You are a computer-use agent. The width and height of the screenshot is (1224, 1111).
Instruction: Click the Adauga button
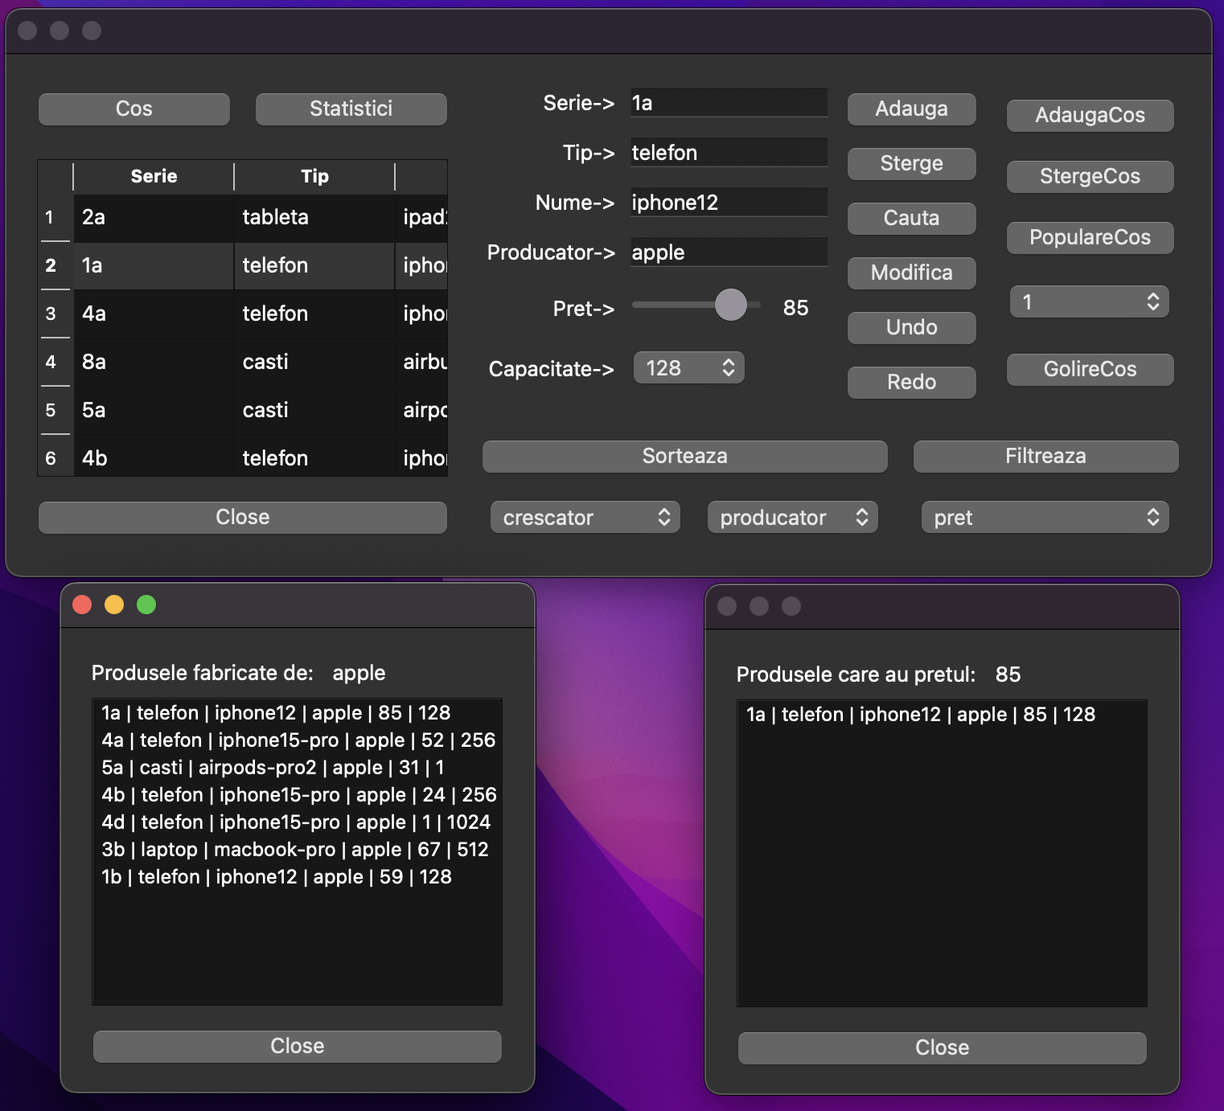coord(911,109)
